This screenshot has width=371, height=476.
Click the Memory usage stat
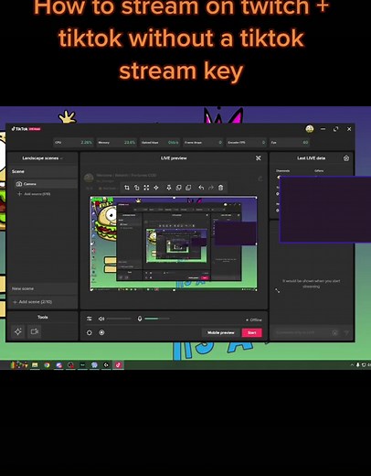click(116, 143)
